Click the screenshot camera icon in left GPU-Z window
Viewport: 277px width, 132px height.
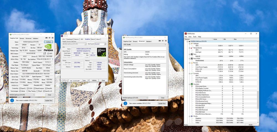[x=47, y=38]
